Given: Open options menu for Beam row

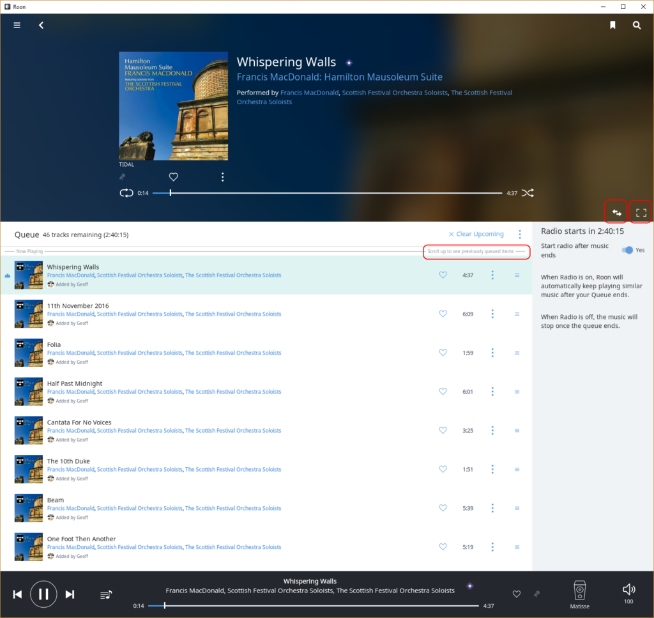Looking at the screenshot, I should pyautogui.click(x=492, y=508).
